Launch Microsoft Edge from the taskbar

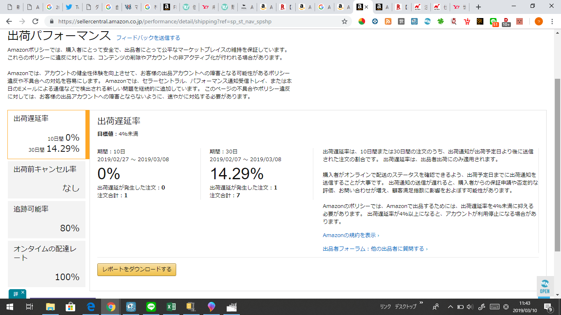[90, 307]
